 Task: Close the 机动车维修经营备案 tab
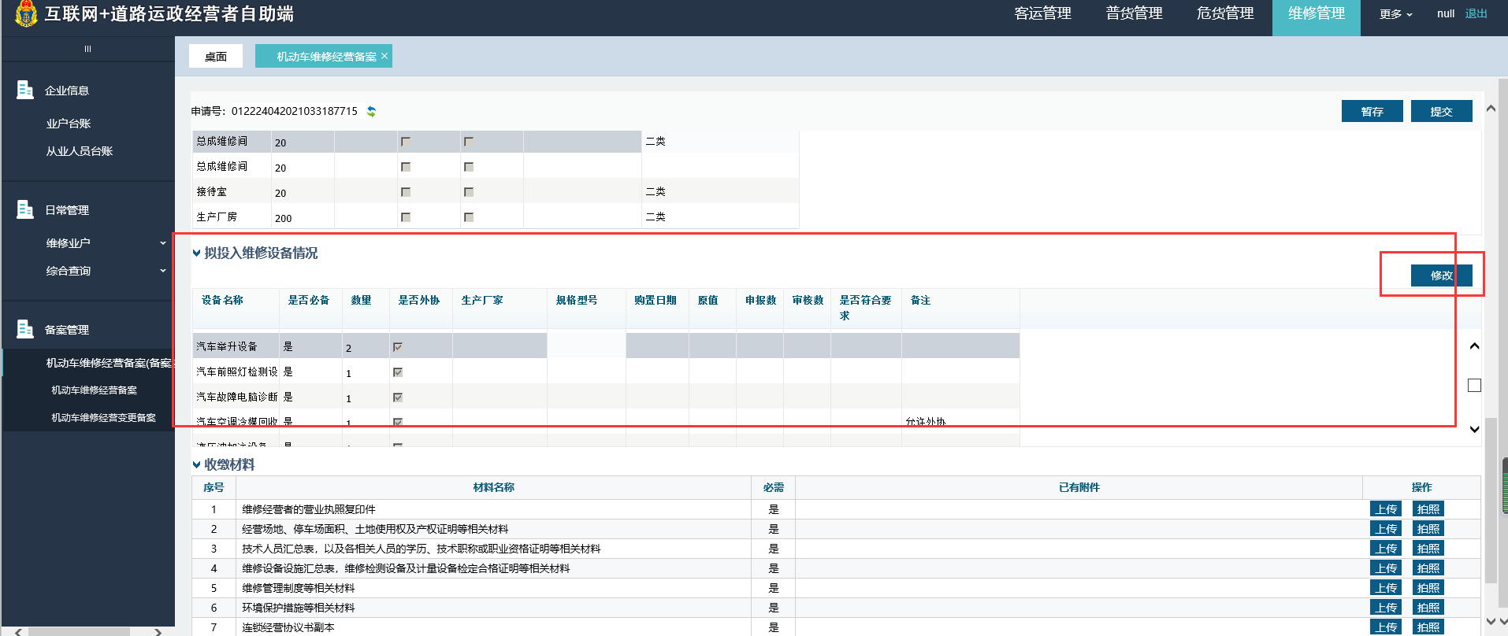pyautogui.click(x=384, y=56)
